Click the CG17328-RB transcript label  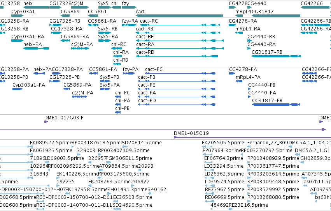65,21
